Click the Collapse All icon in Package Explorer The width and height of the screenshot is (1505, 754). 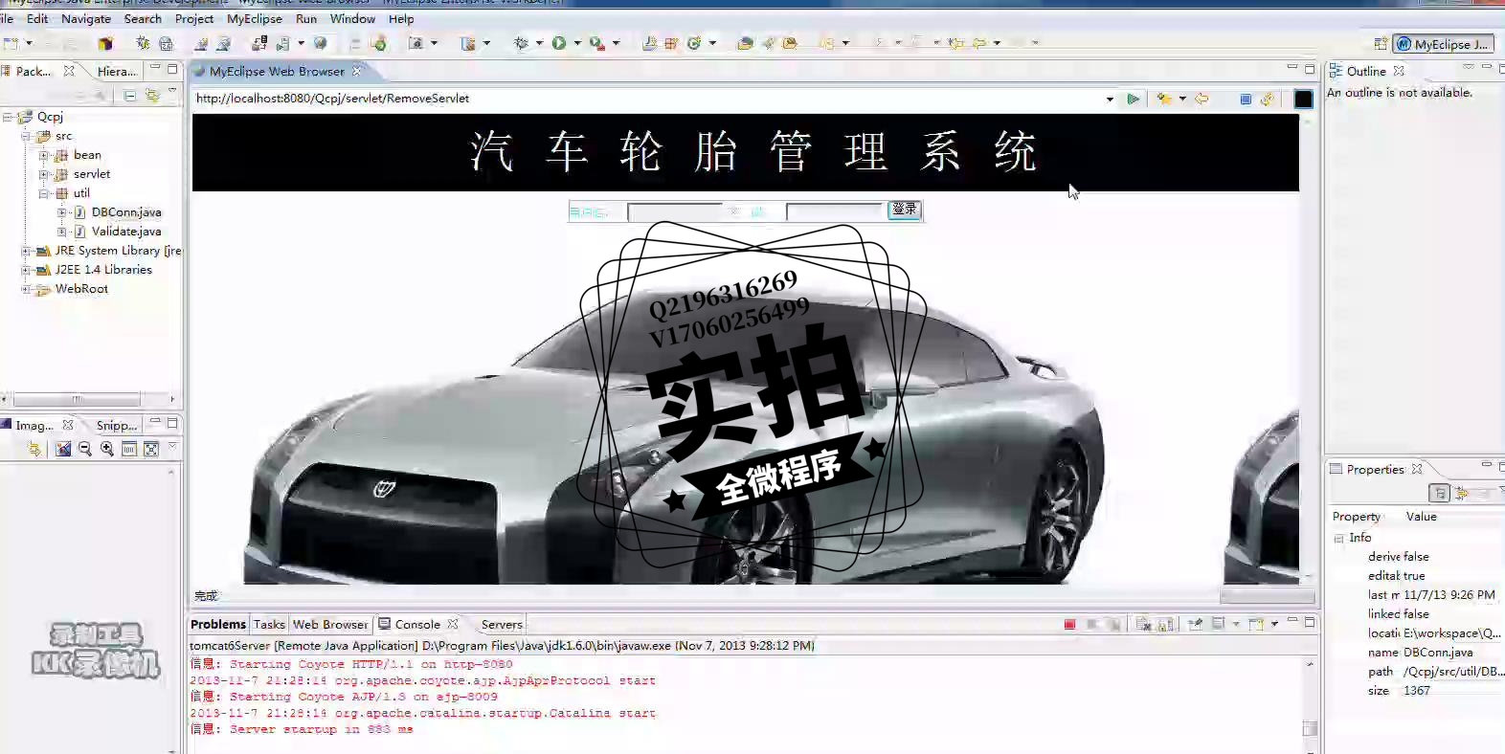tap(129, 95)
